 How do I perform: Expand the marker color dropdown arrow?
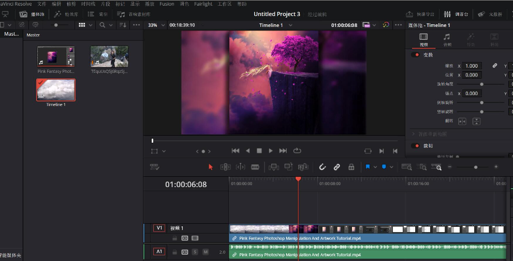(x=391, y=167)
